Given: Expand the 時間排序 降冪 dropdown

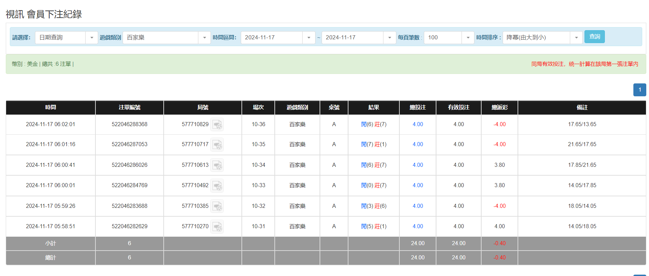Looking at the screenshot, I should (x=576, y=38).
